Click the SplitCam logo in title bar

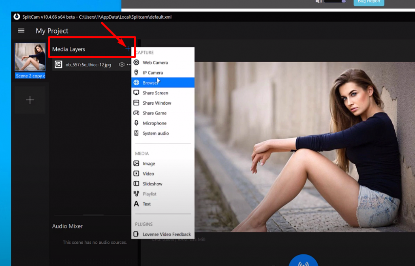pyautogui.click(x=17, y=17)
